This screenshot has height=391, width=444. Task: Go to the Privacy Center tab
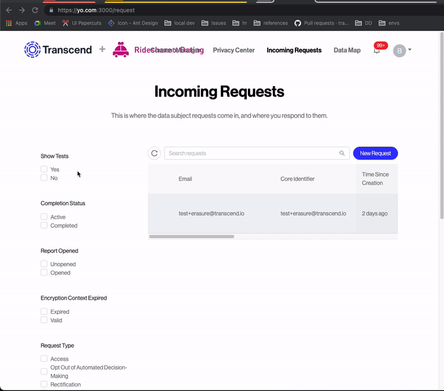point(233,50)
